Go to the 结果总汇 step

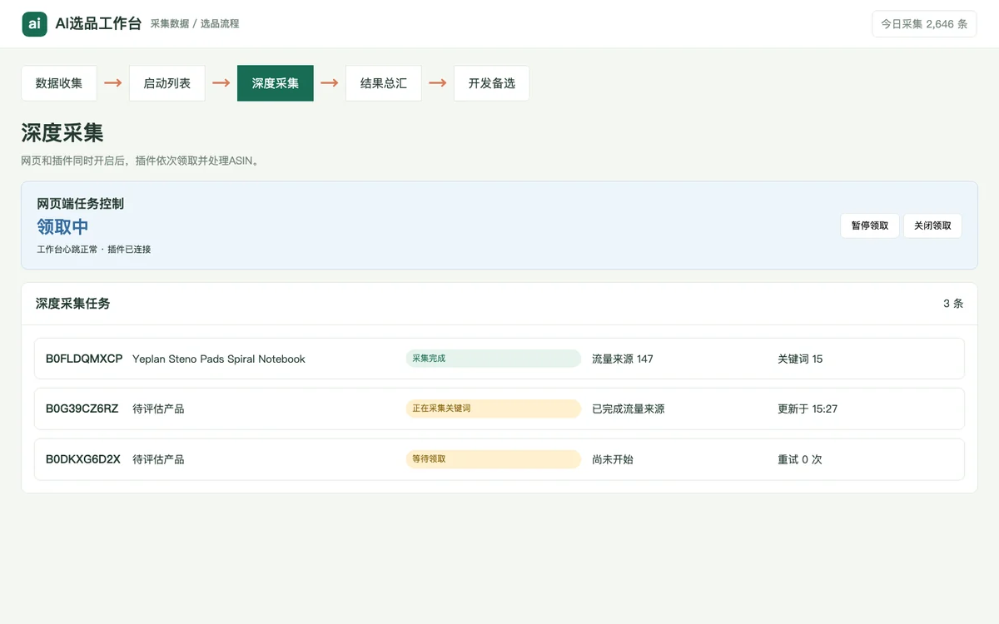tap(384, 83)
